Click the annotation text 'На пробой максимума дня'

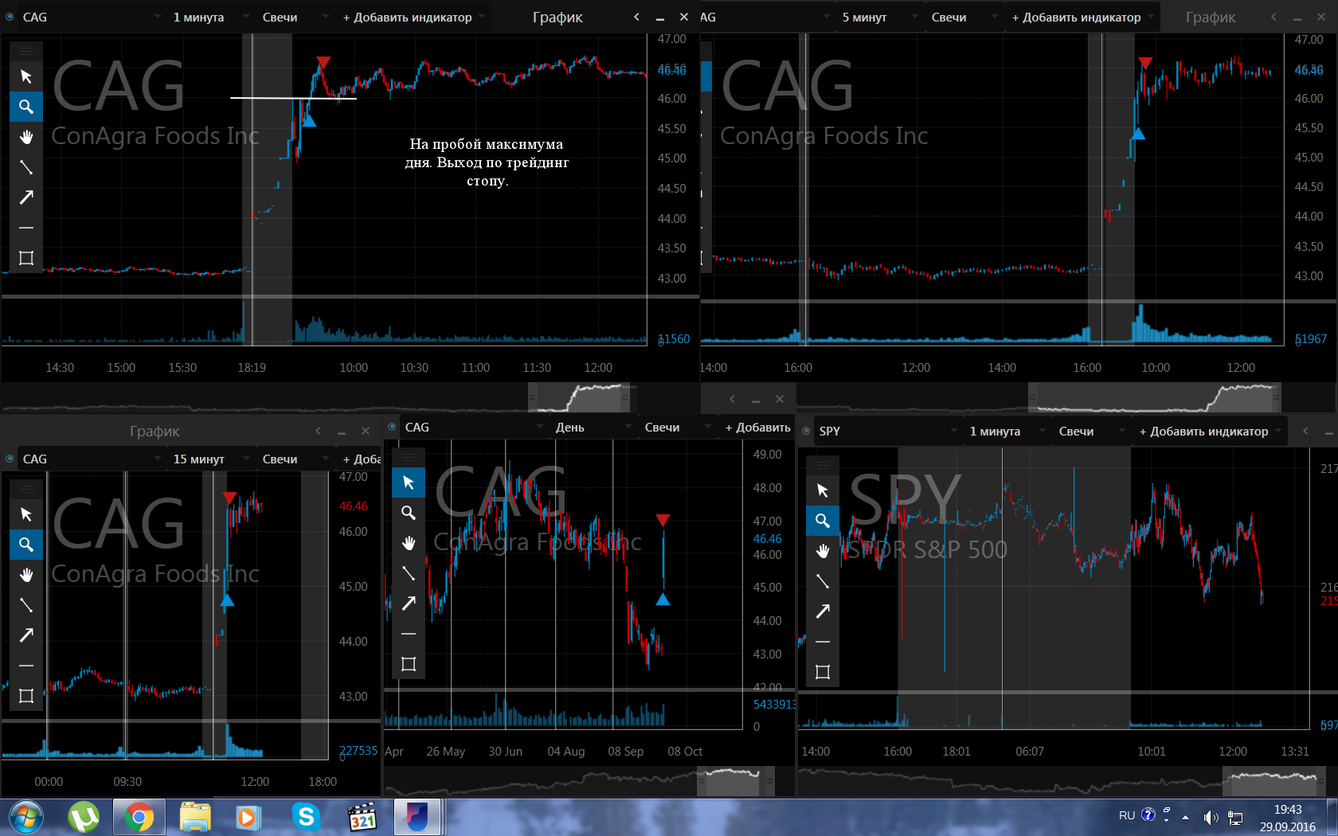[486, 153]
